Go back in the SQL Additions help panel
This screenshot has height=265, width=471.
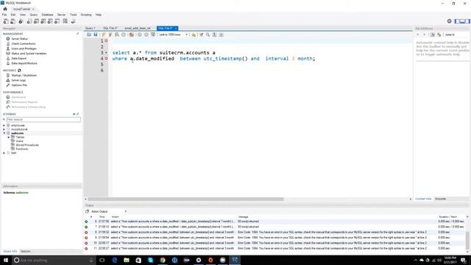click(x=418, y=35)
